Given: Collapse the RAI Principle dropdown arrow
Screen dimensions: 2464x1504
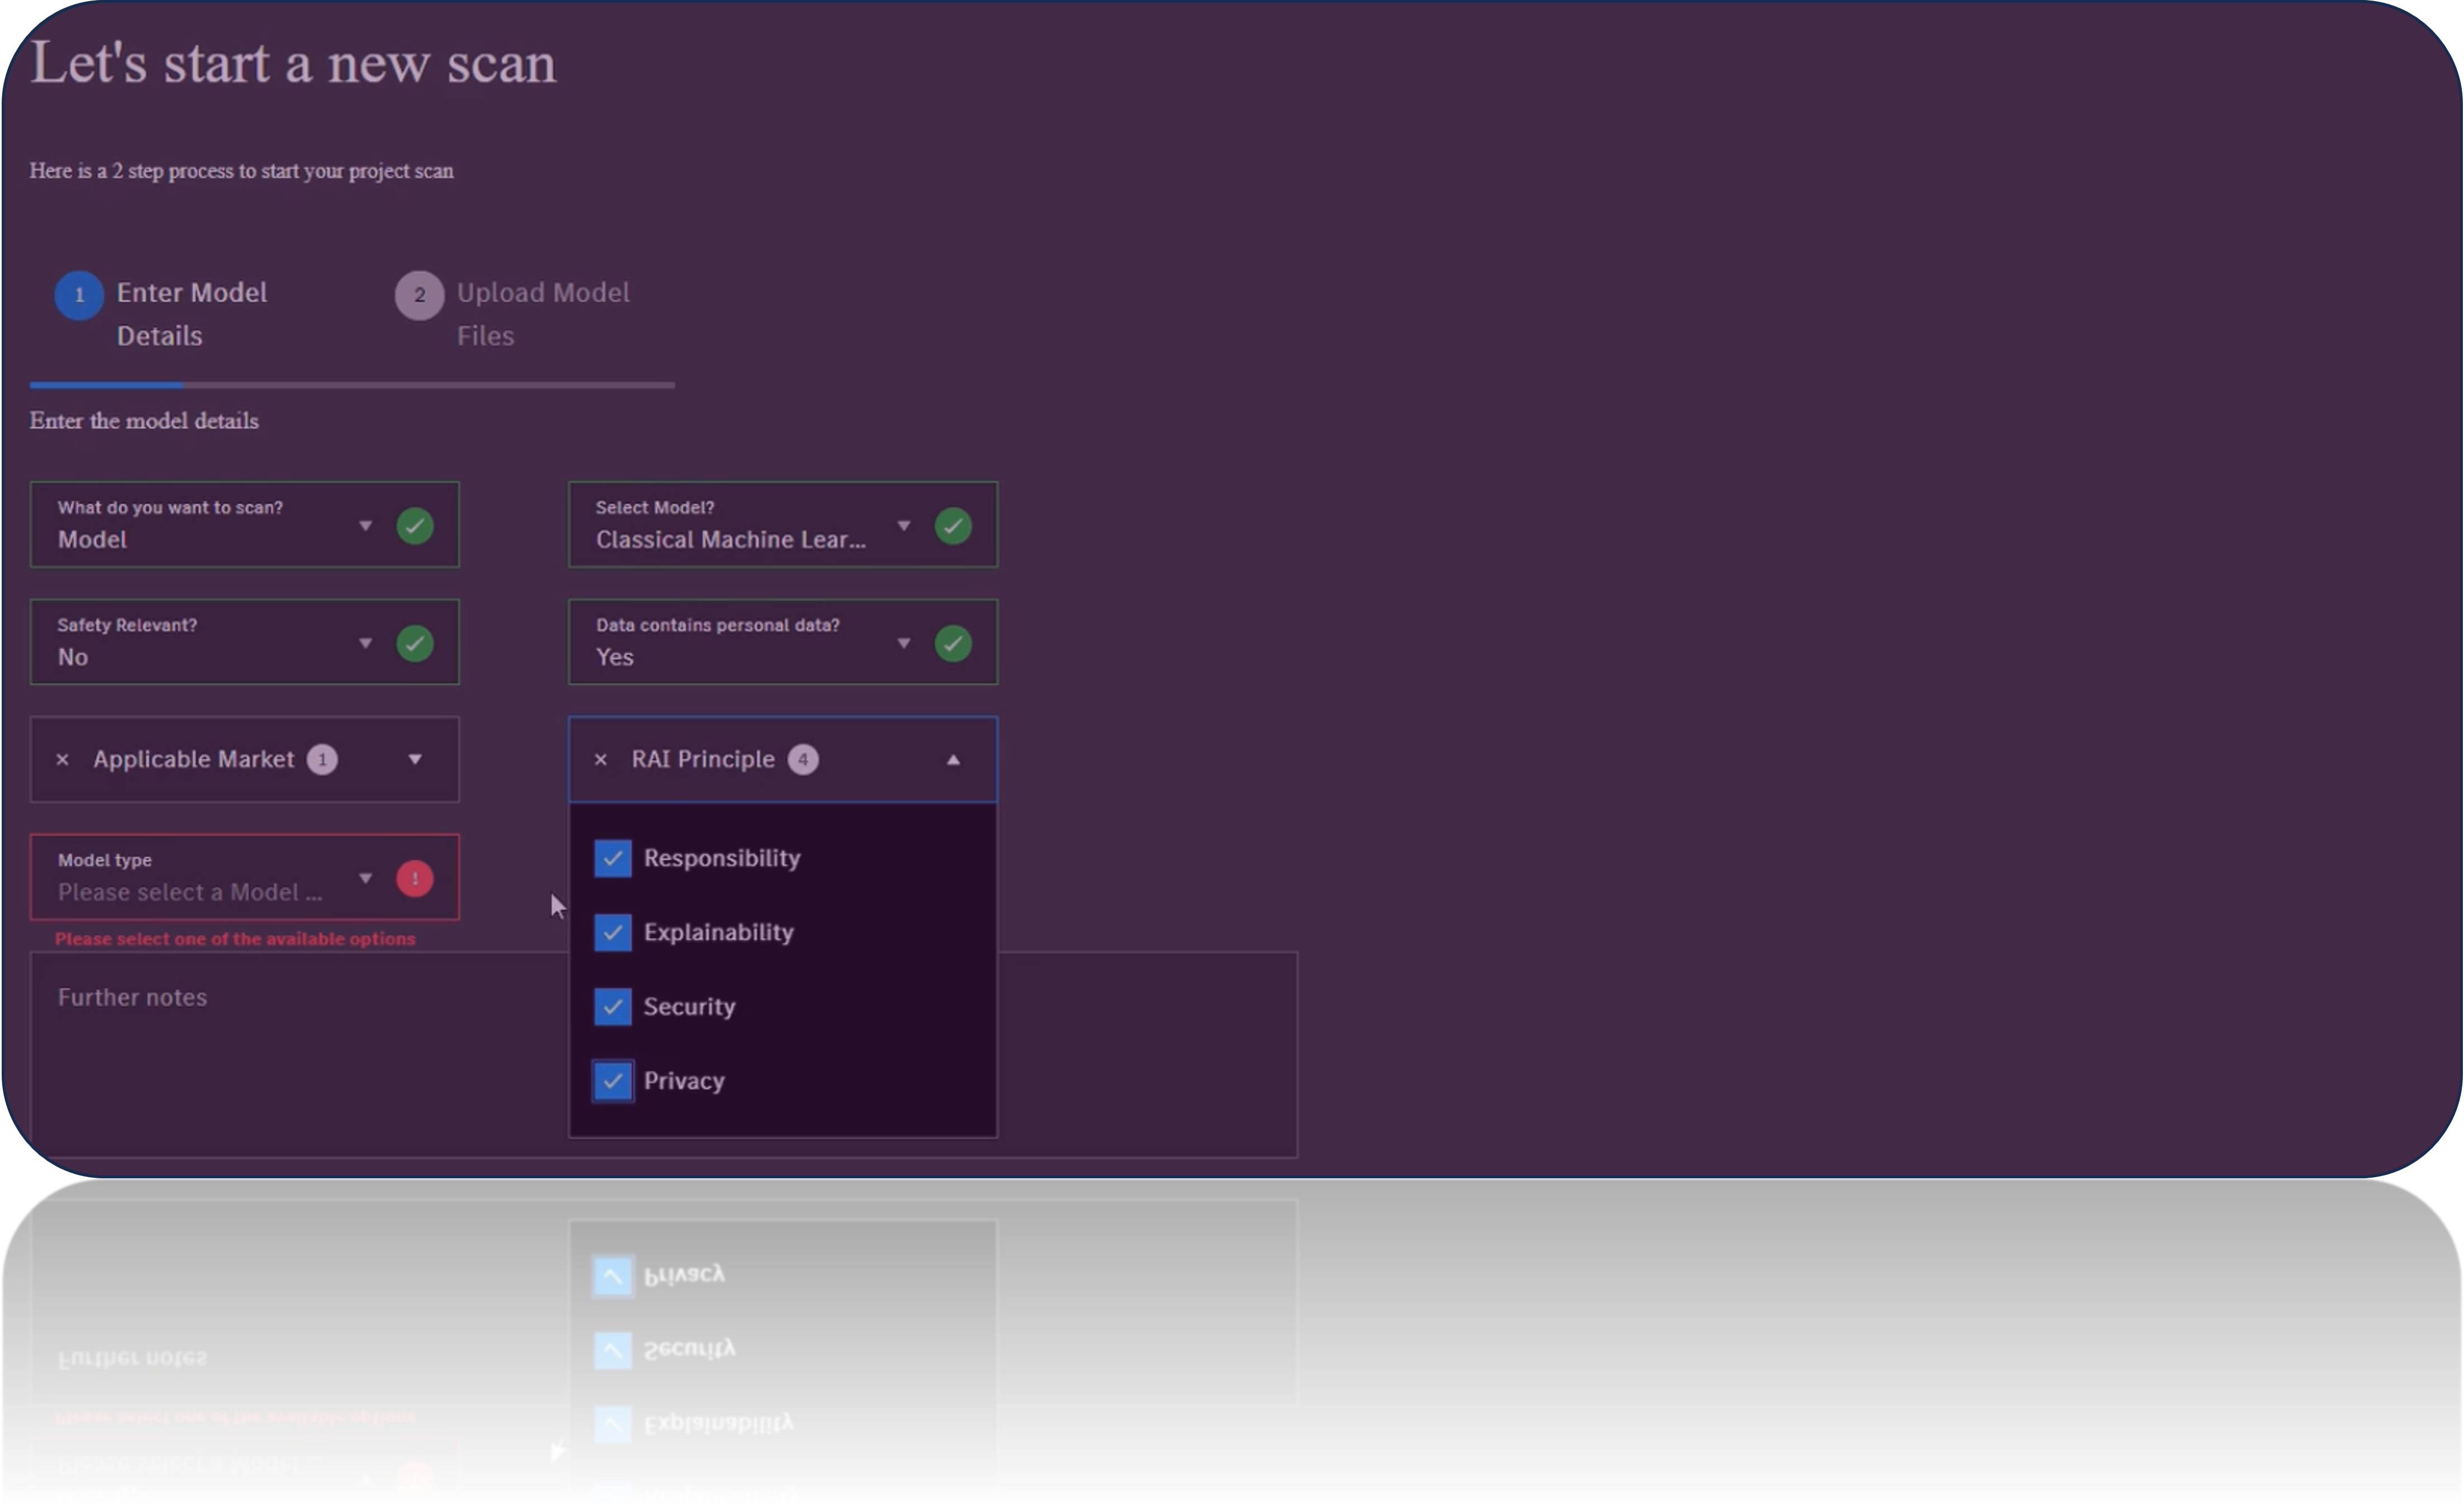Looking at the screenshot, I should [953, 760].
